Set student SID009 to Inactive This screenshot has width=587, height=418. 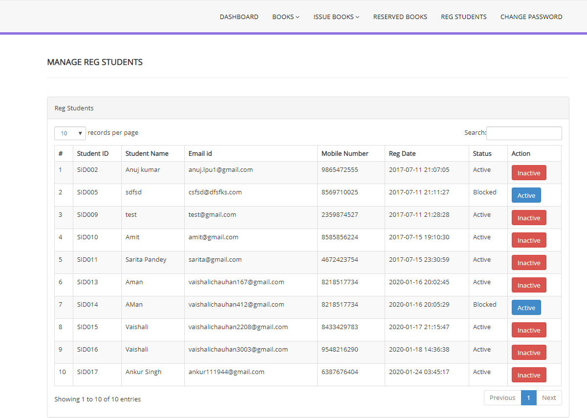click(x=529, y=217)
